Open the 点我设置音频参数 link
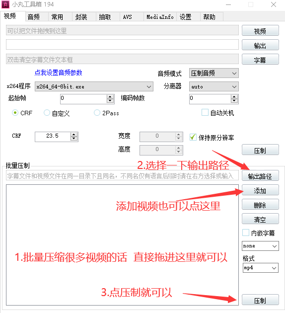The image size is (285, 313). point(58,73)
